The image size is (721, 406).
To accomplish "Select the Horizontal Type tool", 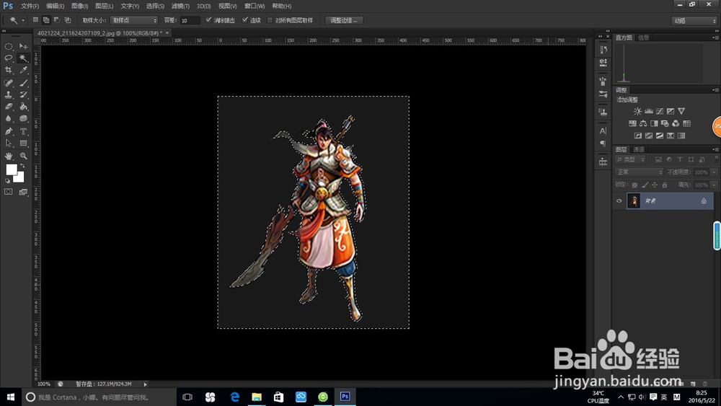I will pos(23,131).
